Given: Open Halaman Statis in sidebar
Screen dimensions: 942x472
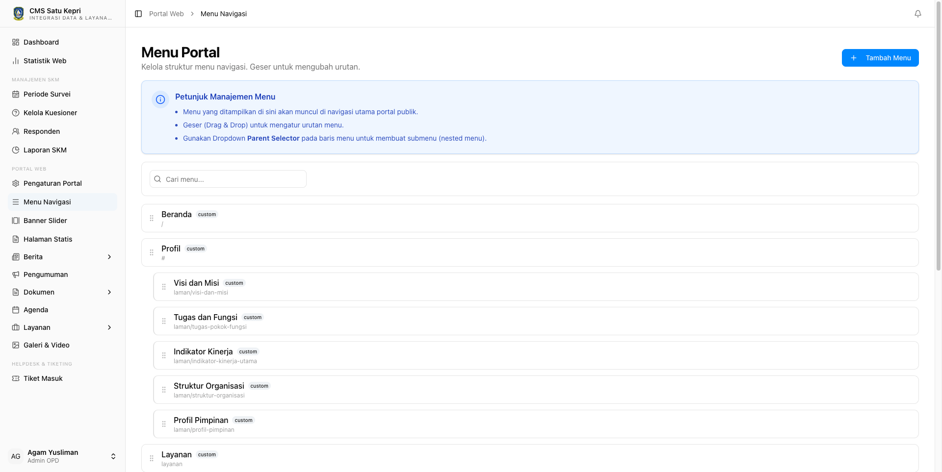Looking at the screenshot, I should coord(62,239).
